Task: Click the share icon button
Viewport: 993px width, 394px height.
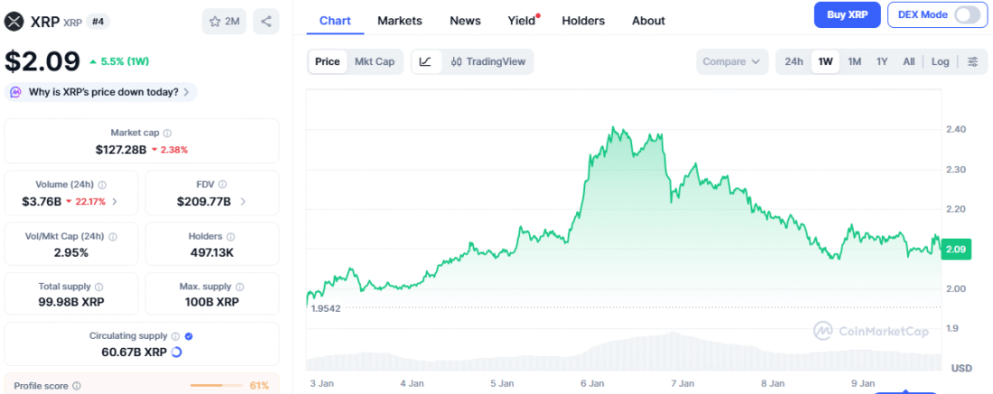Action: pos(266,22)
